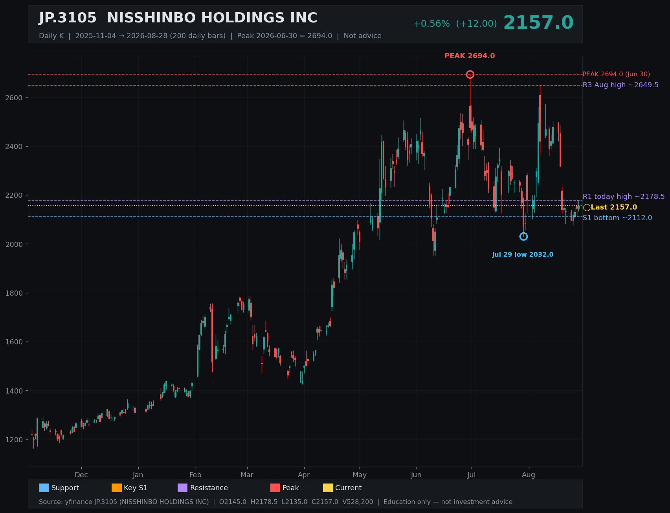670x513 pixels.
Task: Click the "Current" legend text
Action: point(349,488)
